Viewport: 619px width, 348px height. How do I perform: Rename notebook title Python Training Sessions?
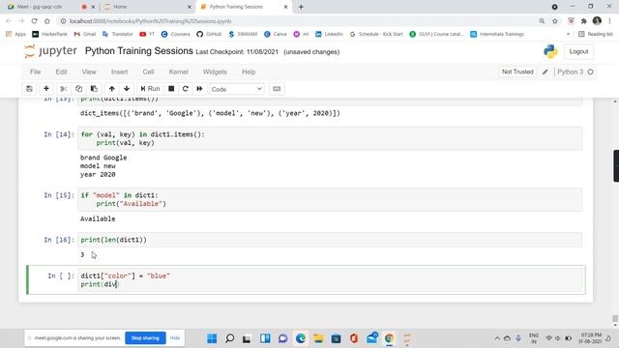point(139,51)
